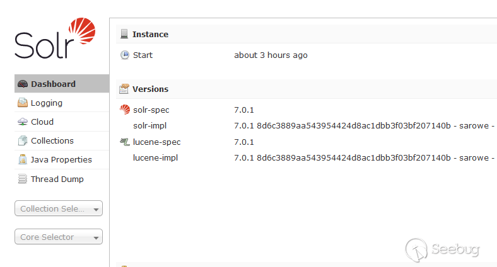This screenshot has width=497, height=267.
Task: Click the clock icon beside Start
Action: (125, 55)
